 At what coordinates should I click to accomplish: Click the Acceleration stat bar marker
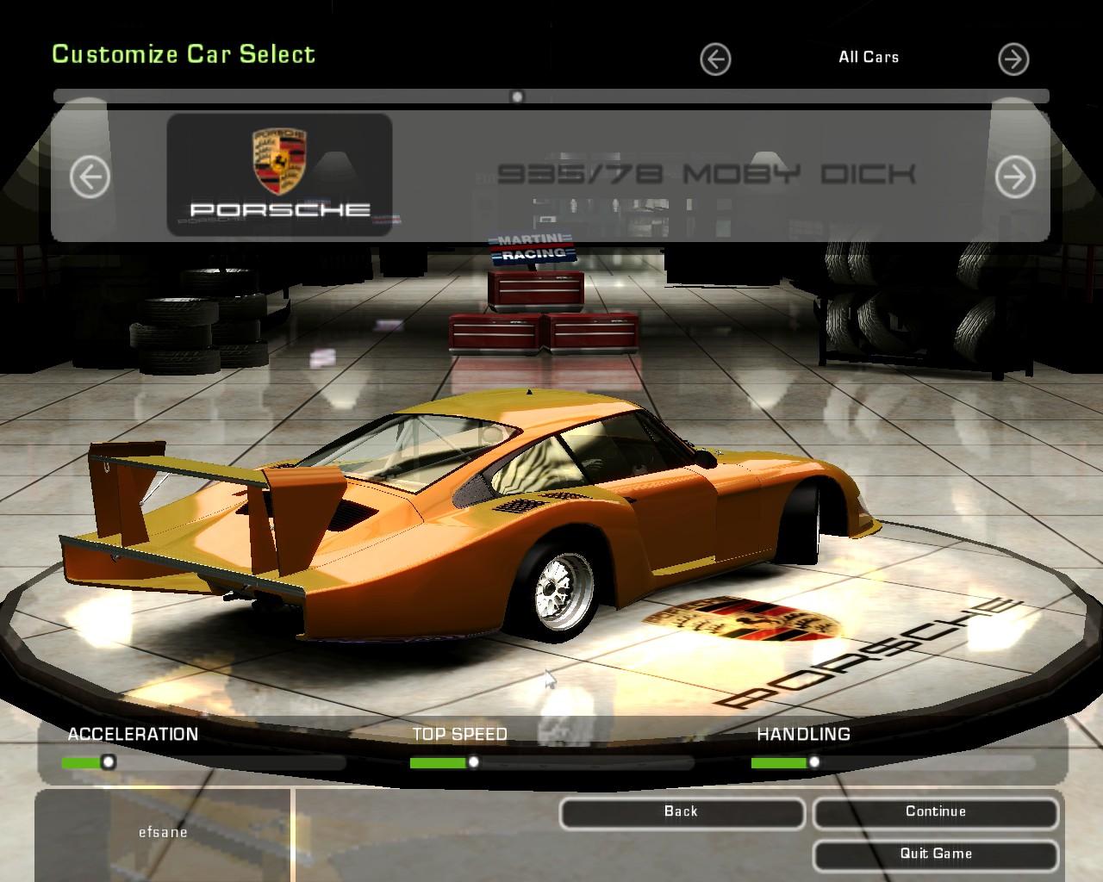(108, 762)
